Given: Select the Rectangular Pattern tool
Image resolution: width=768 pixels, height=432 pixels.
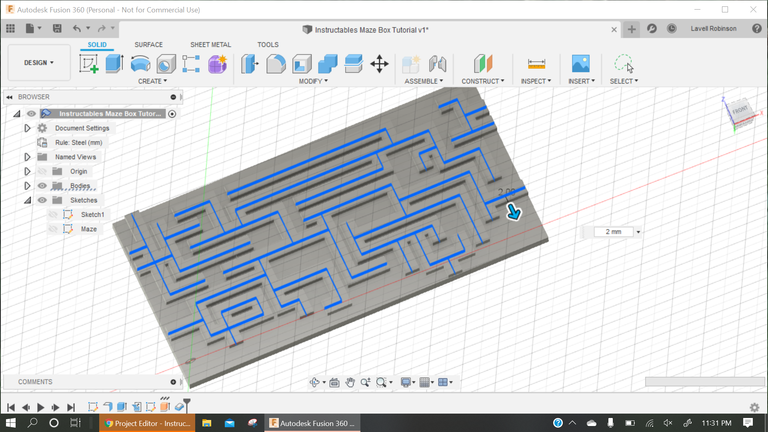Looking at the screenshot, I should coord(191,64).
